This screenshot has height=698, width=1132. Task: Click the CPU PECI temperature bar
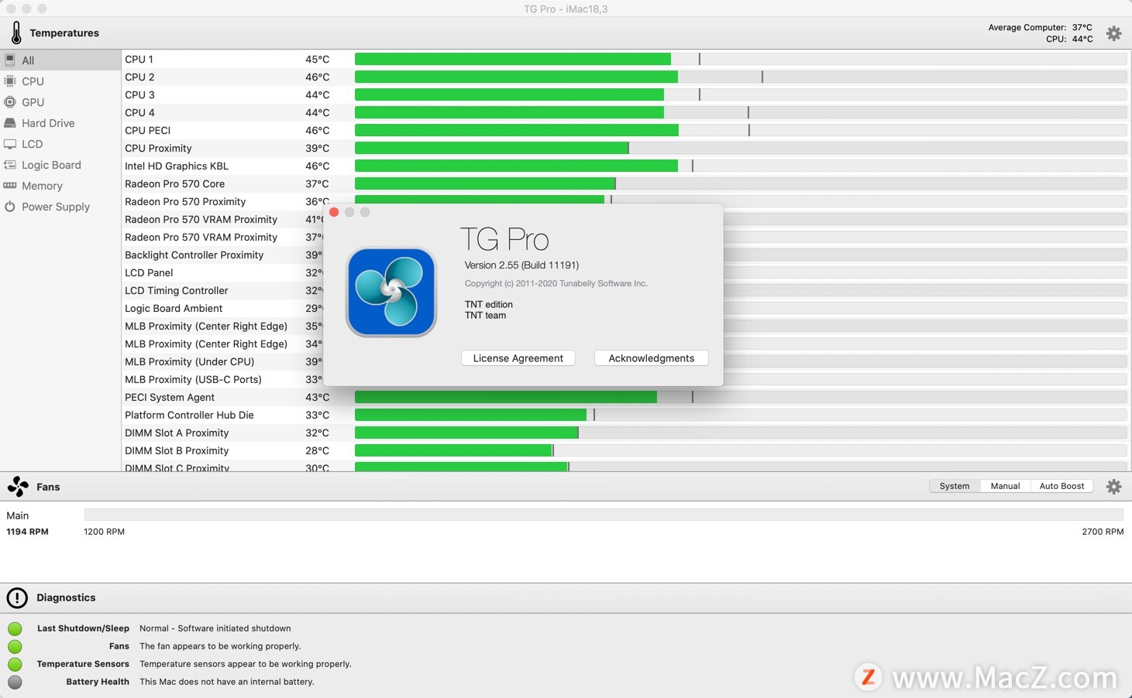coord(741,130)
